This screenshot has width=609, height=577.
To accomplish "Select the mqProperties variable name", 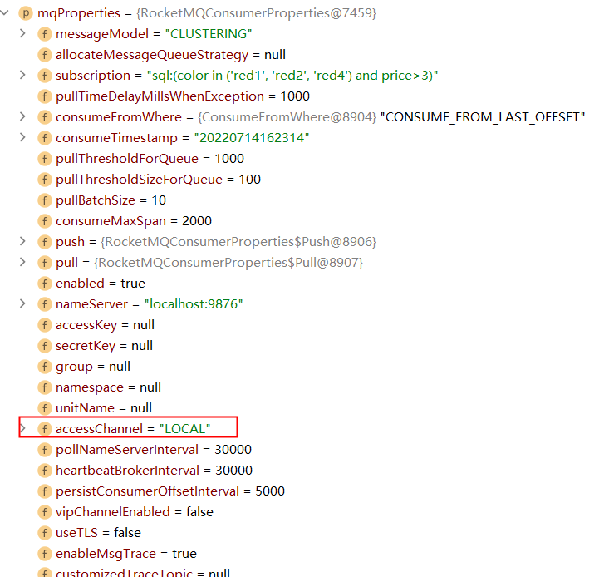I will tap(79, 13).
